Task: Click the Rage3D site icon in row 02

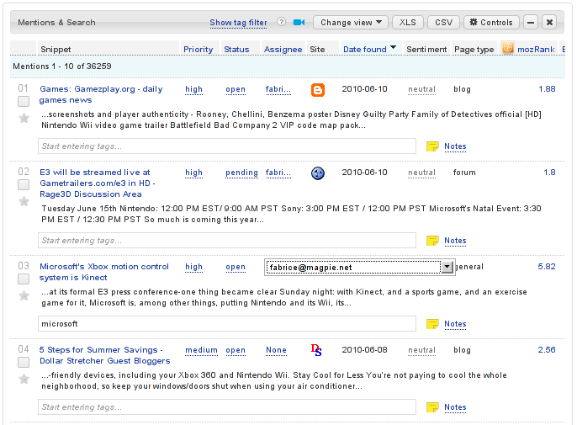Action: coord(318,173)
